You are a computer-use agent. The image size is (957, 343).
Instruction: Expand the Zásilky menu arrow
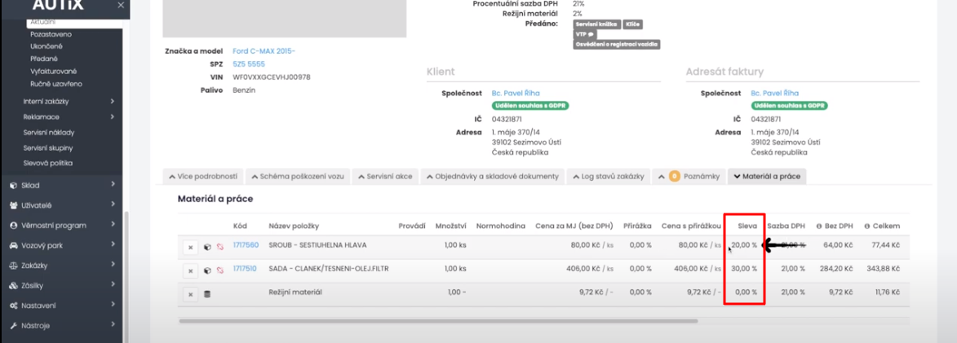[x=113, y=285]
